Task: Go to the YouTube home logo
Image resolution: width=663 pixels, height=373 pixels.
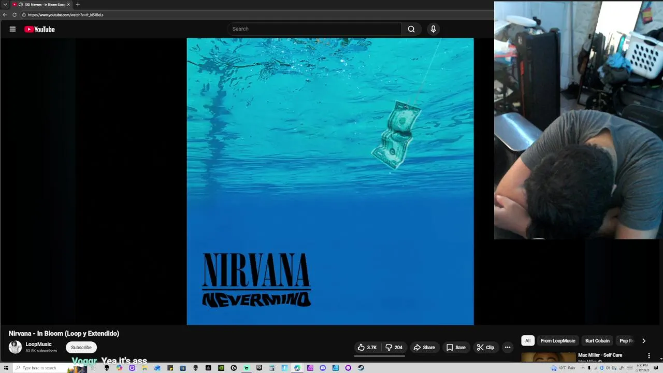Action: [x=39, y=30]
